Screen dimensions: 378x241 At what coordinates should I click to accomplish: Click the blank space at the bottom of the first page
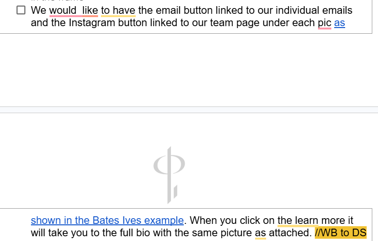189,71
